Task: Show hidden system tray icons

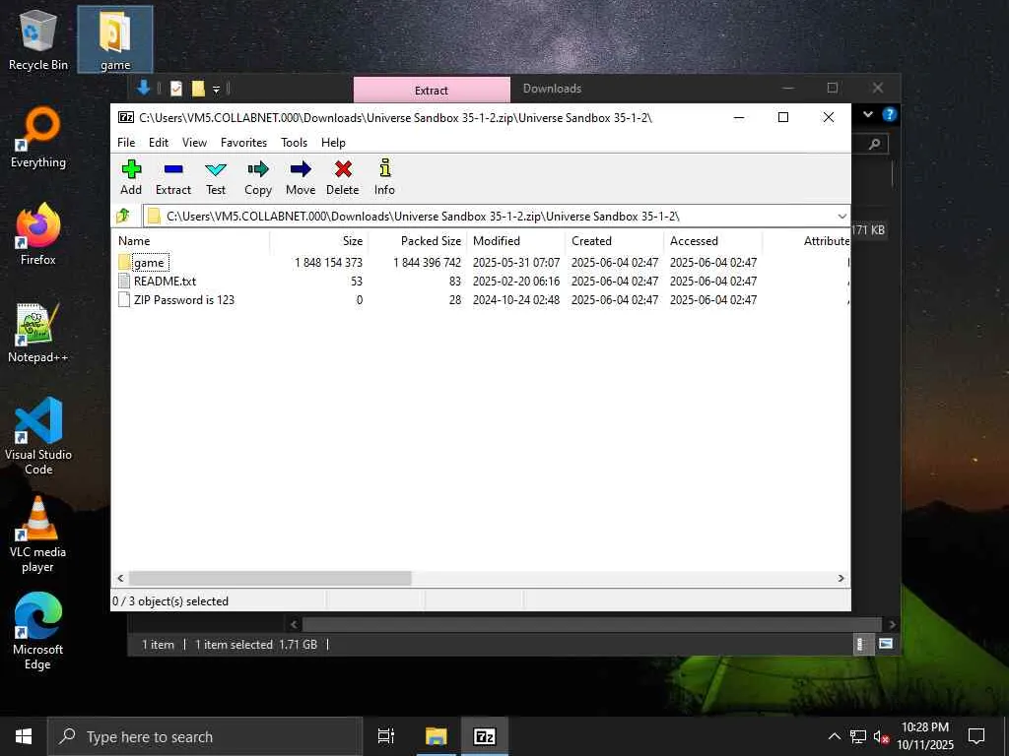Action: 834,736
